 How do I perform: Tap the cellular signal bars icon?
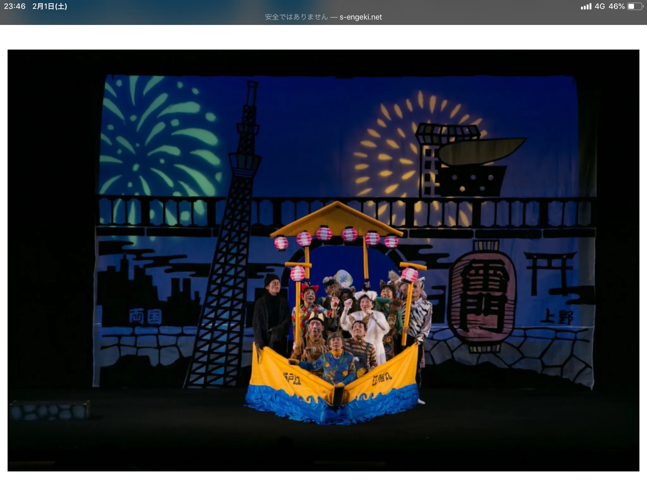(586, 7)
